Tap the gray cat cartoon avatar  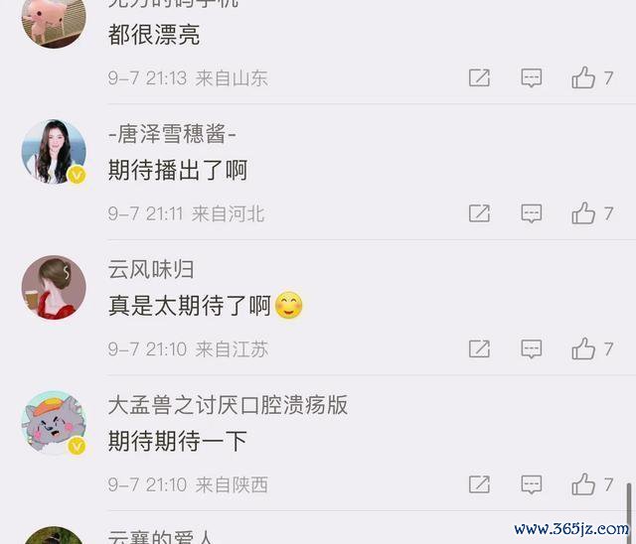click(x=54, y=423)
